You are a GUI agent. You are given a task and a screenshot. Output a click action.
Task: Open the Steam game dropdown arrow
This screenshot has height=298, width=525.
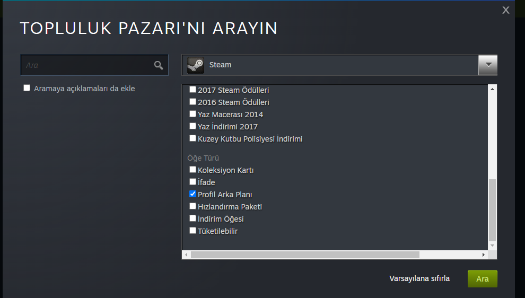pyautogui.click(x=488, y=65)
